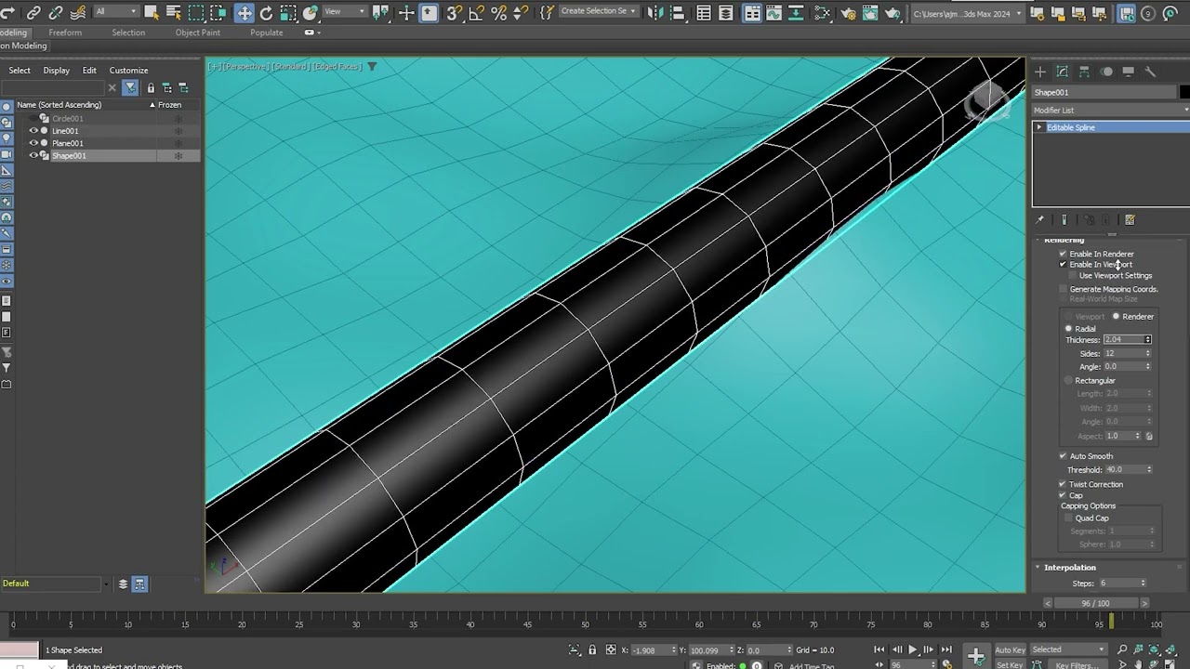Collapse the Interpolation rollout

tap(1069, 567)
